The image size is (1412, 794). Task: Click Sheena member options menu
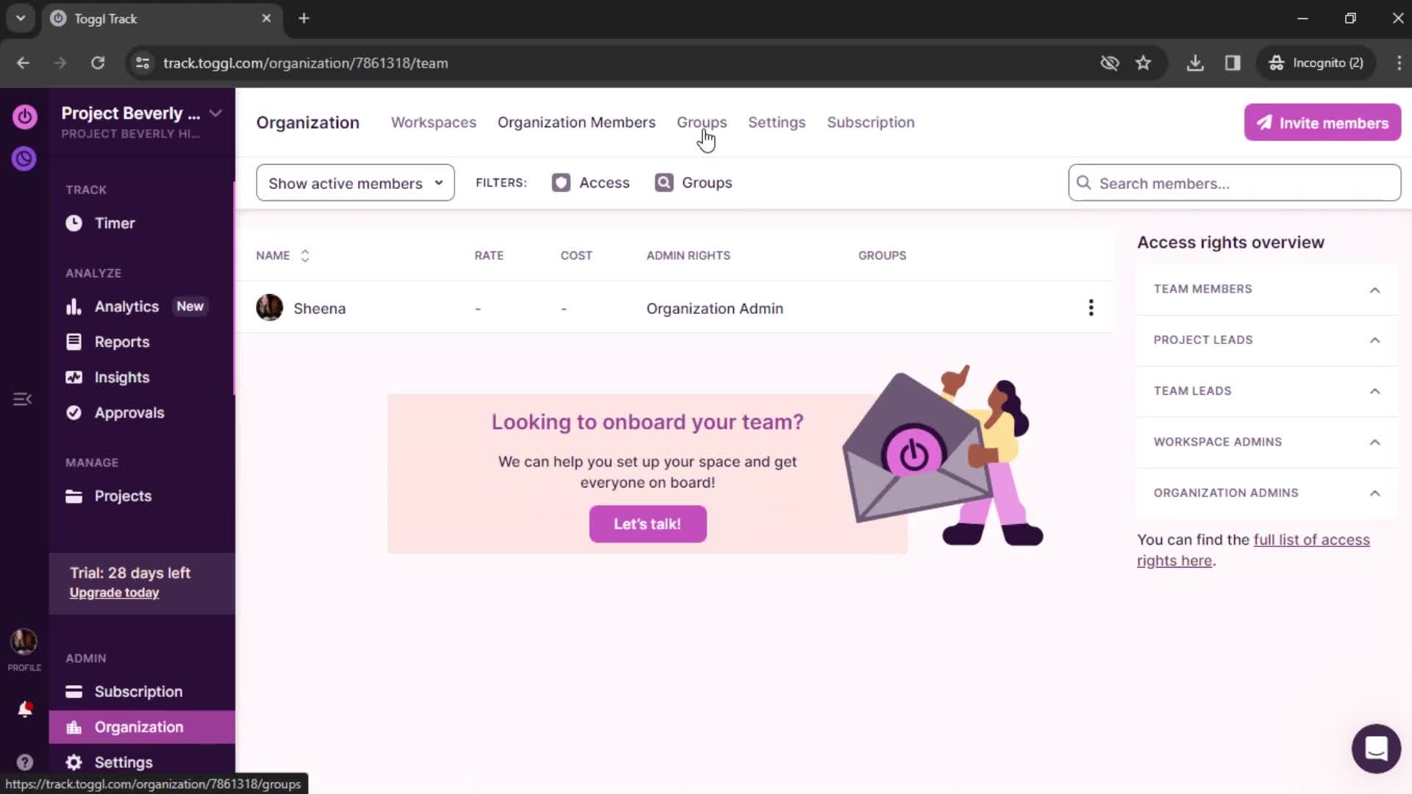[x=1090, y=307]
